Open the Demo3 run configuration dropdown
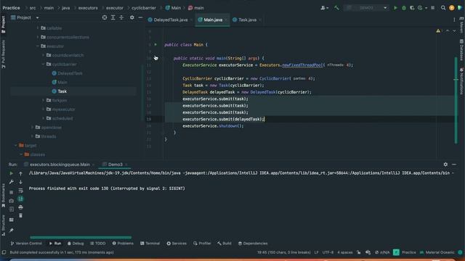 pos(366,8)
